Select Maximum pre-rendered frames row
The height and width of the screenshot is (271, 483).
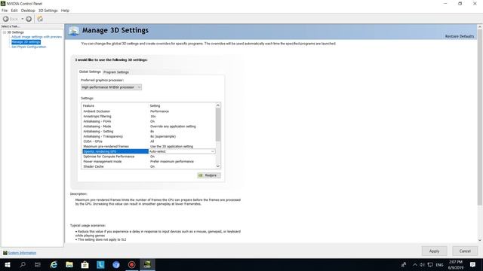click(149, 146)
